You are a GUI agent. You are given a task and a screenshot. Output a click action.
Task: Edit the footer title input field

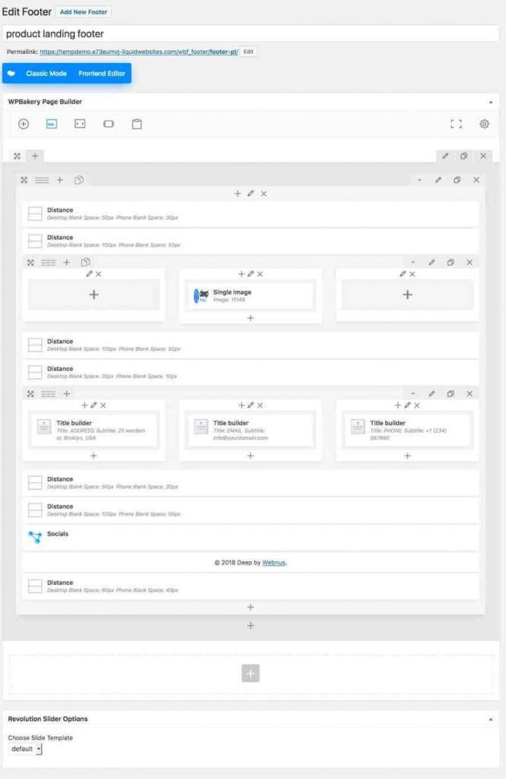pos(250,33)
